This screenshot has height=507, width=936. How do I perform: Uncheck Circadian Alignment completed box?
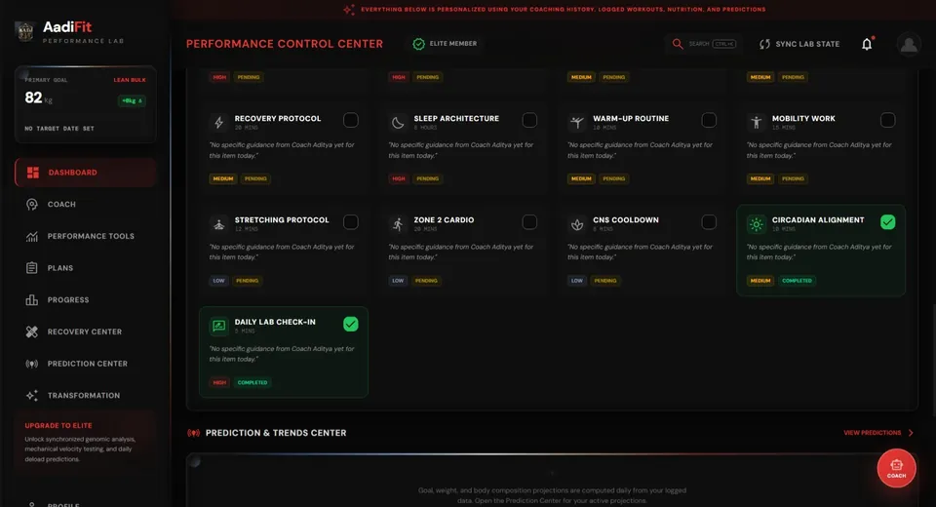coord(887,222)
